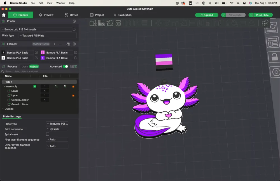Open printer settings gear icon

coord(74,21)
